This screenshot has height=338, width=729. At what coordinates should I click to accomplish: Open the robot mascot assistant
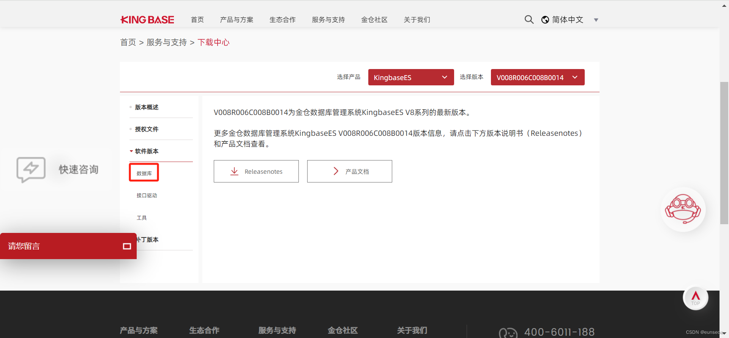(683, 209)
